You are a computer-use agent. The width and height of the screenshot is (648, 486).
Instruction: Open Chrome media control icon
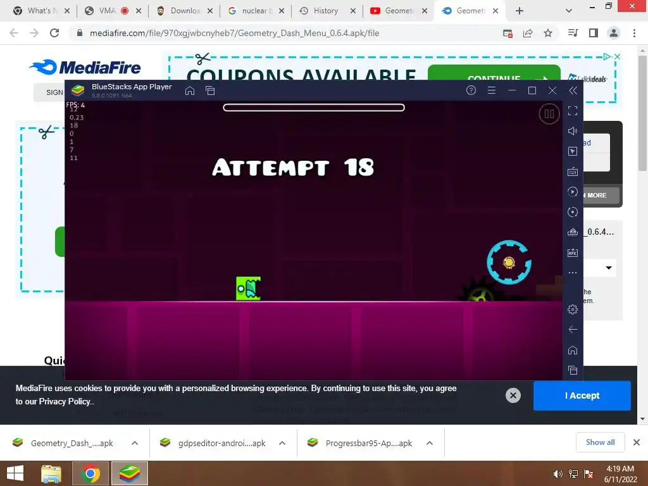point(573,33)
